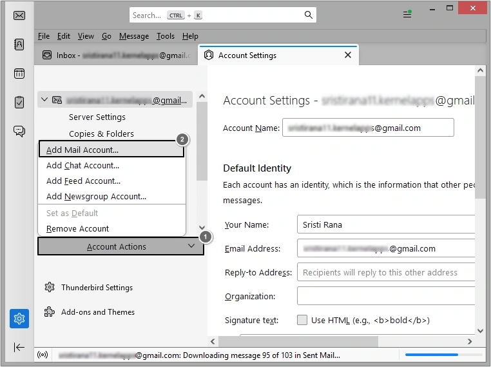This screenshot has width=491, height=367.
Task: Click the Thunderbird Settings gear icon
Action: tap(50, 287)
